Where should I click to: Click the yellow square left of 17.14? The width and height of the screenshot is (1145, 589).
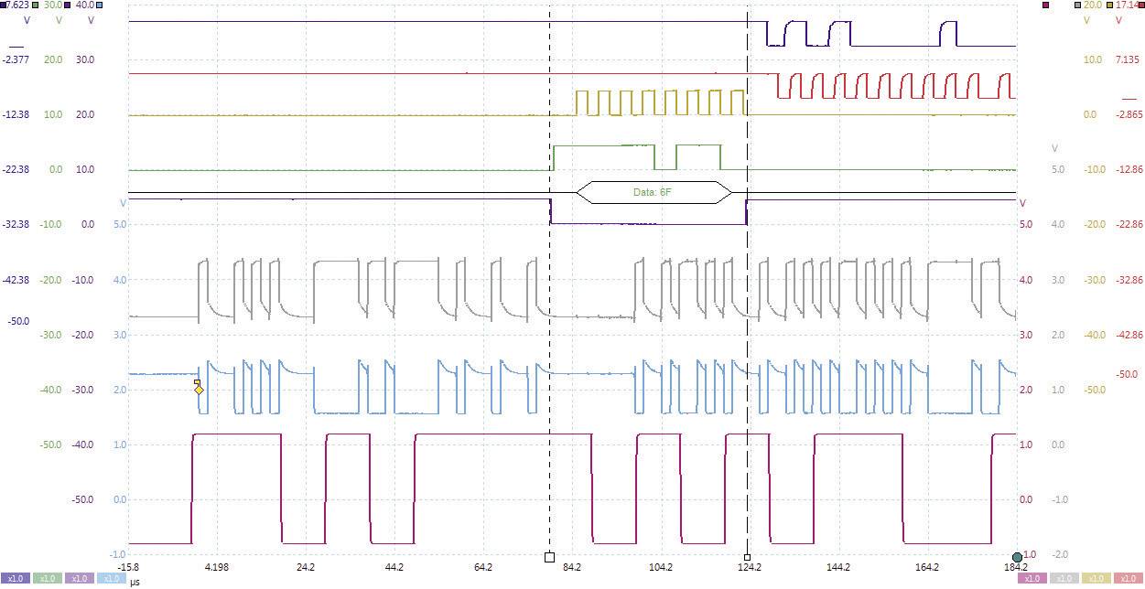(x=1110, y=5)
